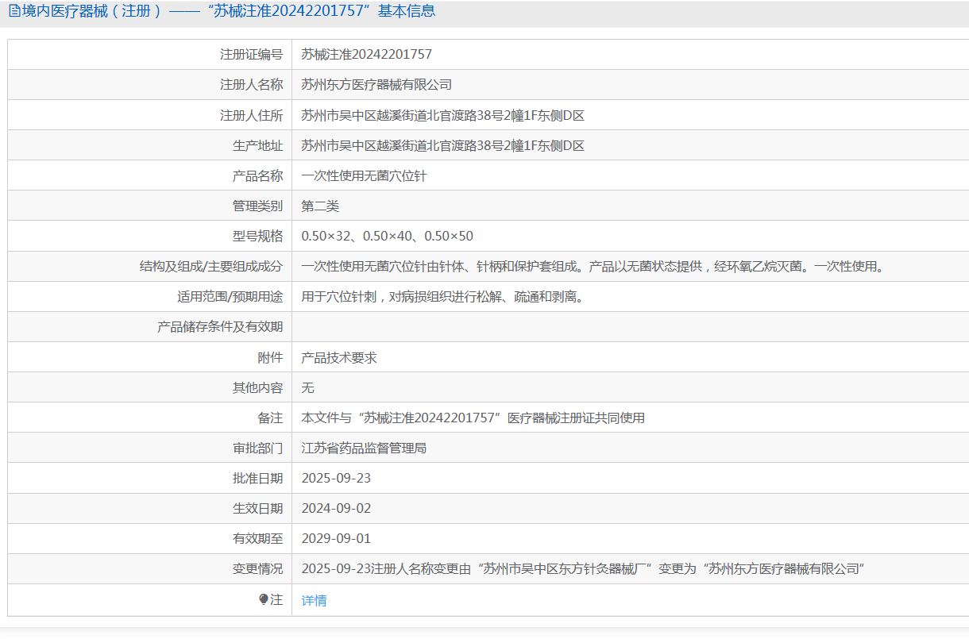Click the document icon in the title header
Image resolution: width=969 pixels, height=639 pixels.
tap(14, 11)
